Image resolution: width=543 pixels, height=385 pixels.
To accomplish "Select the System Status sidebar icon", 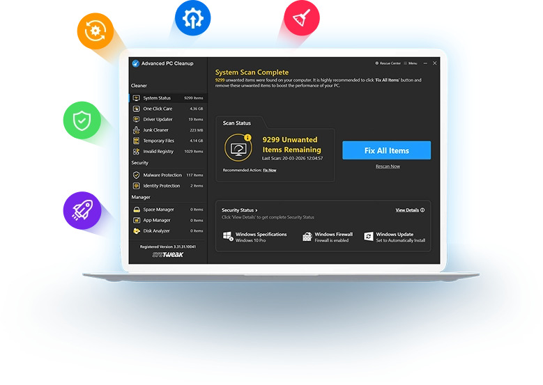I will 137,98.
